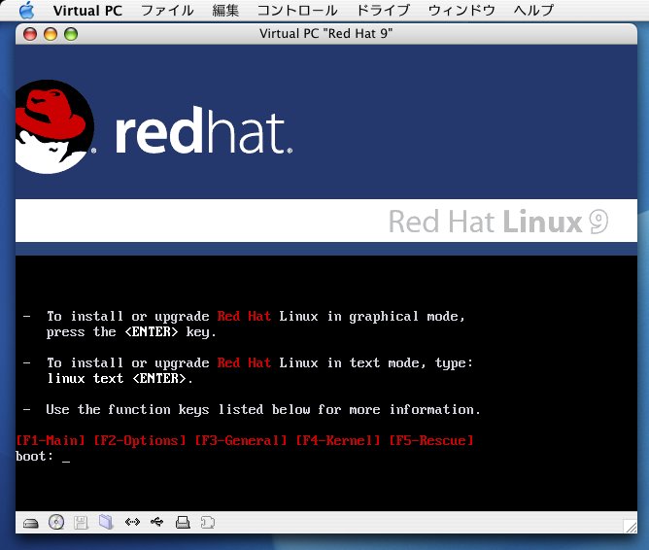
Task: Open the ドライブ menu
Action: point(383,11)
